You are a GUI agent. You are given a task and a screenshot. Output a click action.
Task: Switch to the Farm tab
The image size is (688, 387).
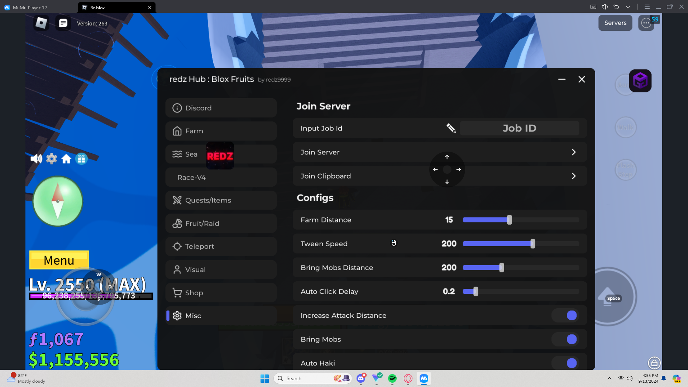tap(221, 131)
